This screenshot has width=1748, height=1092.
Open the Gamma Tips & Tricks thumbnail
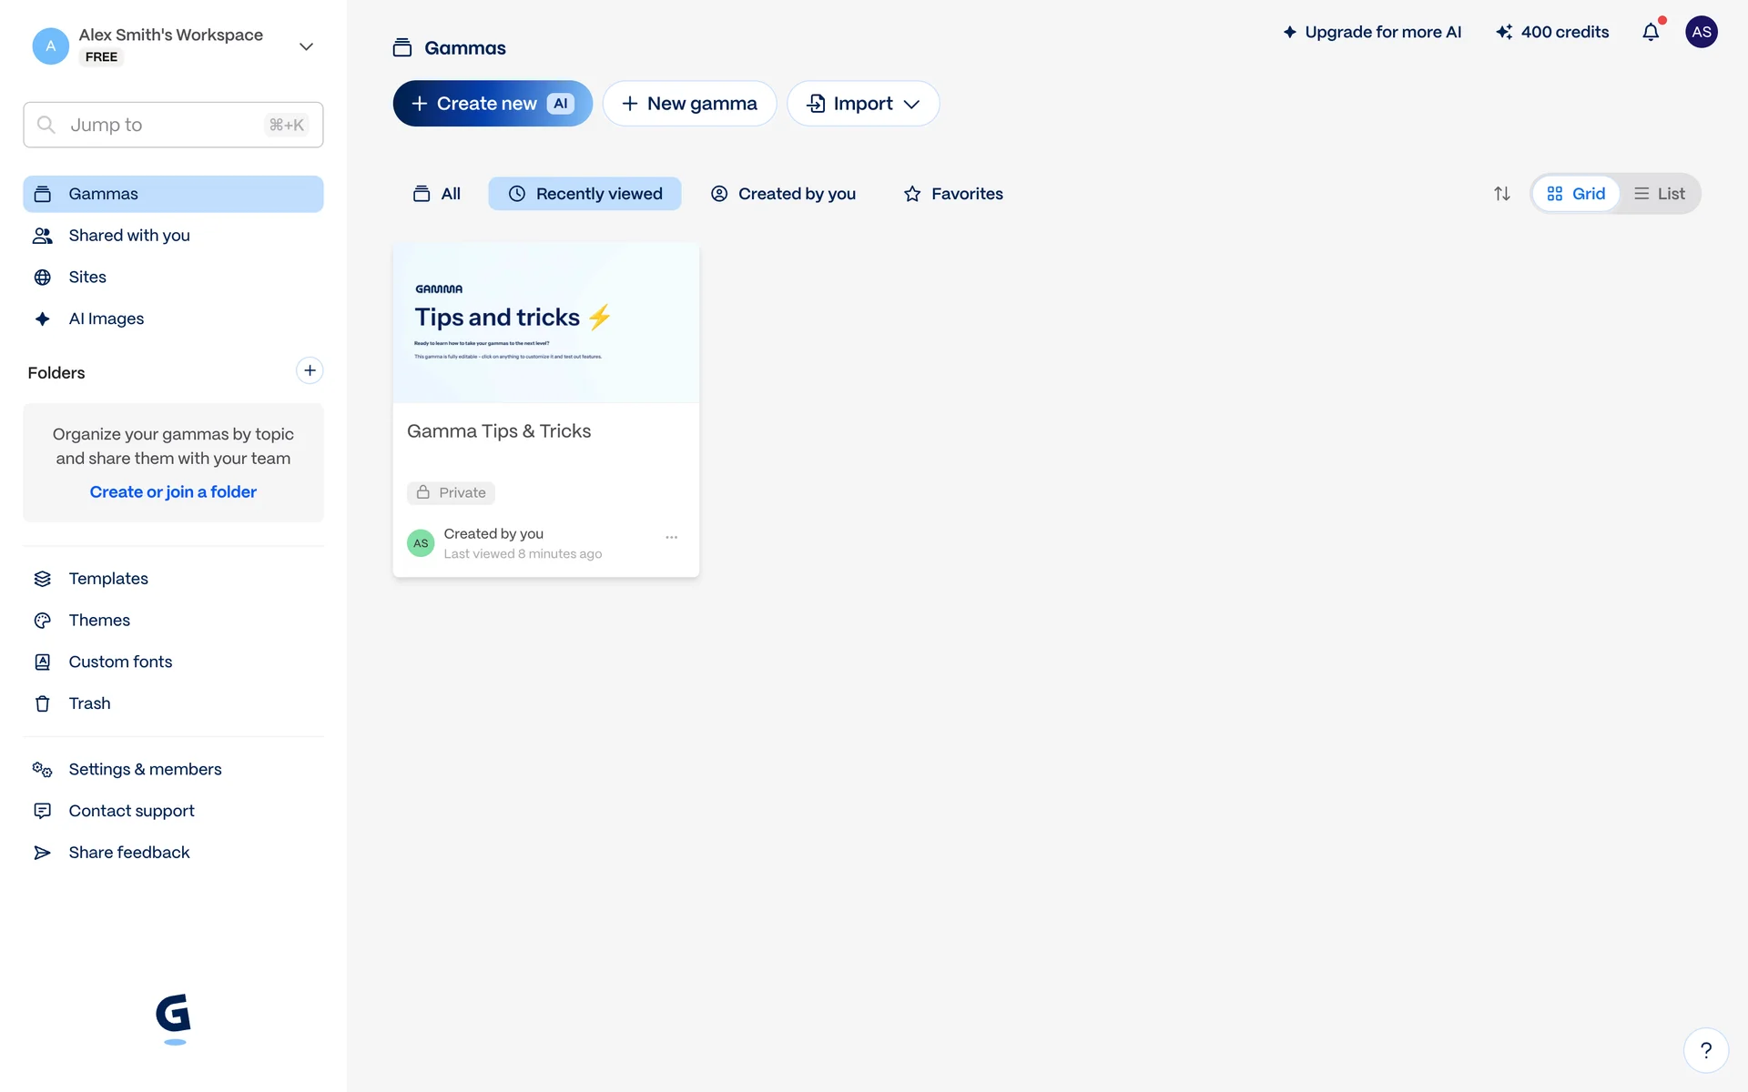545,323
